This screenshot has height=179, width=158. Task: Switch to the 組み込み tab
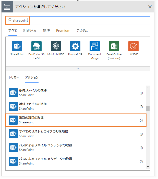point(30,30)
